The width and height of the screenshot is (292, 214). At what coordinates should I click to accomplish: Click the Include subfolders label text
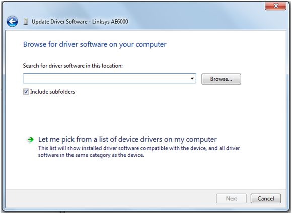pos(52,92)
